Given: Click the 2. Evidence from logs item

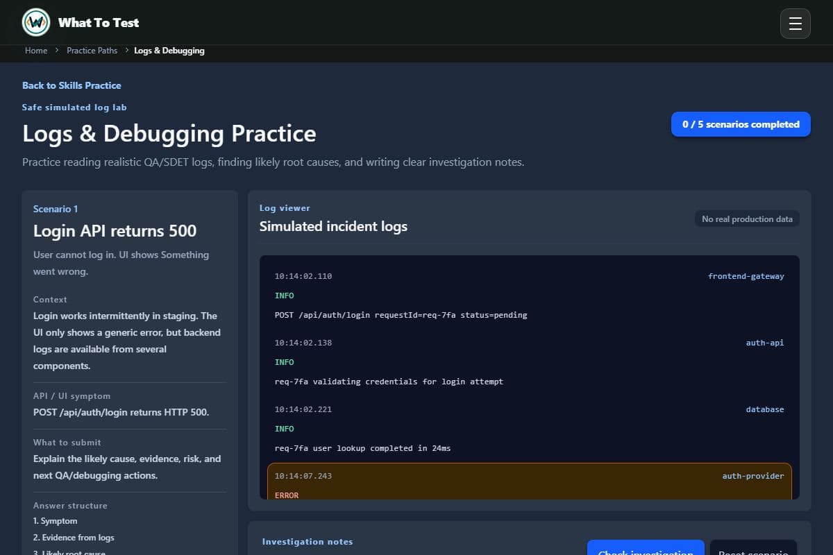Looking at the screenshot, I should (x=74, y=538).
